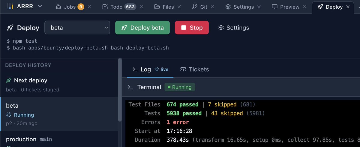Image resolution: width=360 pixels, height=147 pixels.
Task: Select the production main deploy entry
Action: [59, 139]
